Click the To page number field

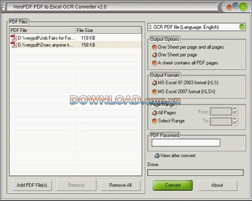221,122
